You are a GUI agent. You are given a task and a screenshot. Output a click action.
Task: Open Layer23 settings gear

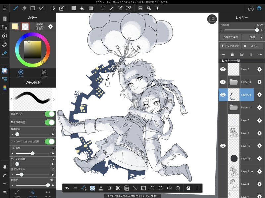[259, 95]
